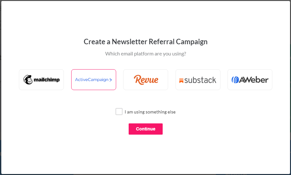Click the orange Substack bookmark icon

pos(181,81)
